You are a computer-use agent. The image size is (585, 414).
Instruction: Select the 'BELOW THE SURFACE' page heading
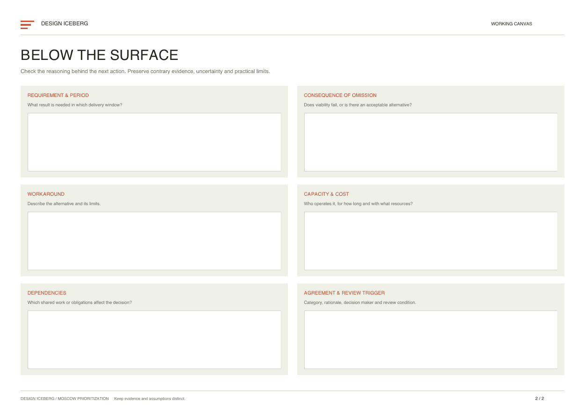(x=99, y=55)
